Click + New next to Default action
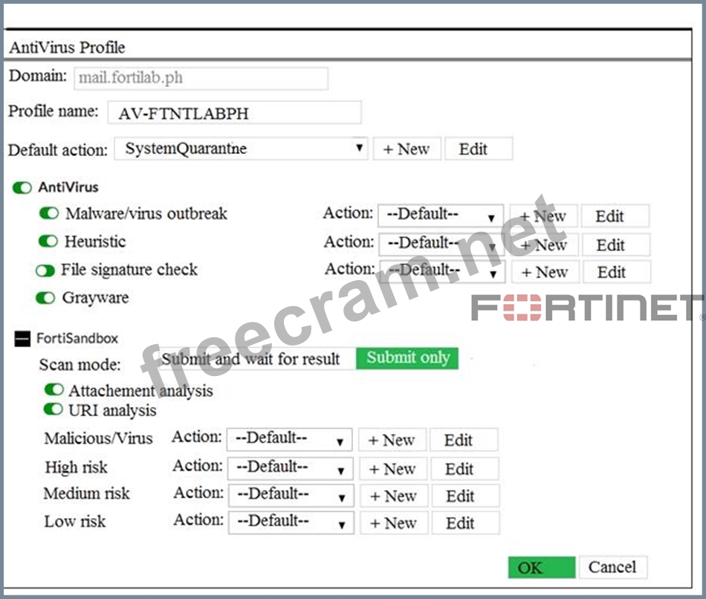The image size is (706, 599). [x=407, y=149]
